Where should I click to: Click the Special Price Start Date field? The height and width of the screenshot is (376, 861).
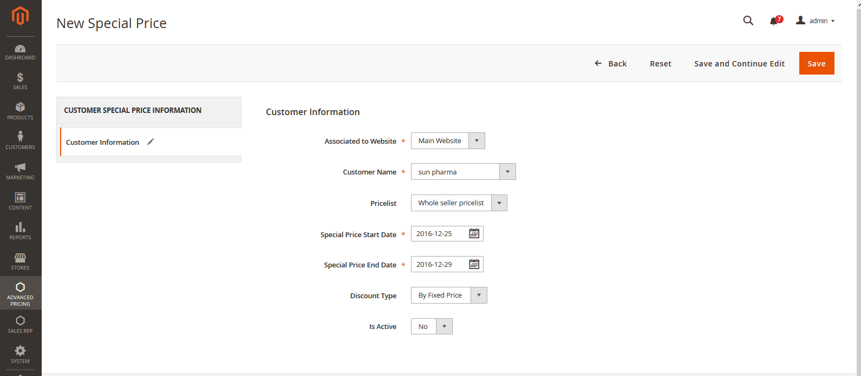point(447,233)
